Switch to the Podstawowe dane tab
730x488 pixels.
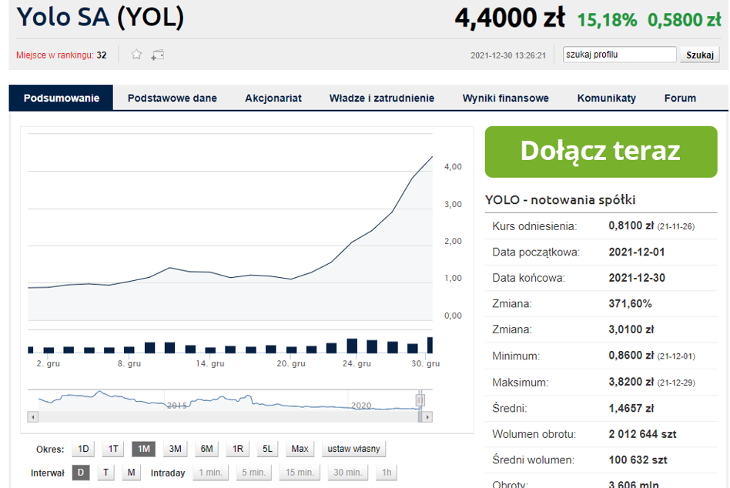pos(172,99)
